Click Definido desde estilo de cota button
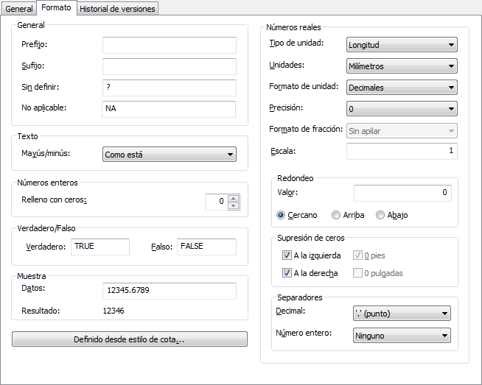482x385 pixels. click(x=130, y=339)
